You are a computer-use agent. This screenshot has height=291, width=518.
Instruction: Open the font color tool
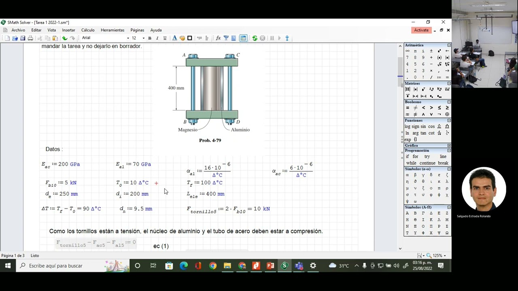(x=174, y=38)
